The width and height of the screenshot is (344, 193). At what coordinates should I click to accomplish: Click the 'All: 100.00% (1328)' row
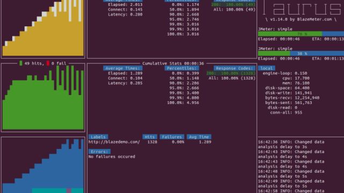[x=232, y=78]
